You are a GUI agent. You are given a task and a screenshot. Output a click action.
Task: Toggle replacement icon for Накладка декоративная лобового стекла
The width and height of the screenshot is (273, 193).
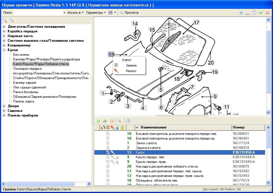[x=108, y=166]
